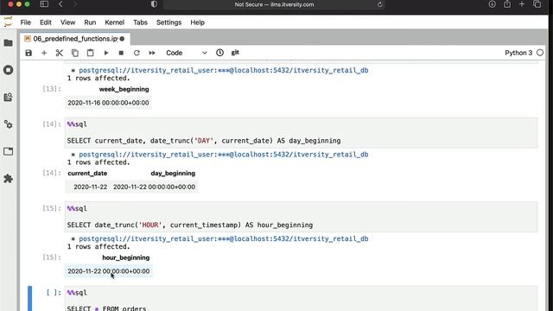Save the notebook with the floppy icon
The width and height of the screenshot is (553, 311).
[x=29, y=53]
